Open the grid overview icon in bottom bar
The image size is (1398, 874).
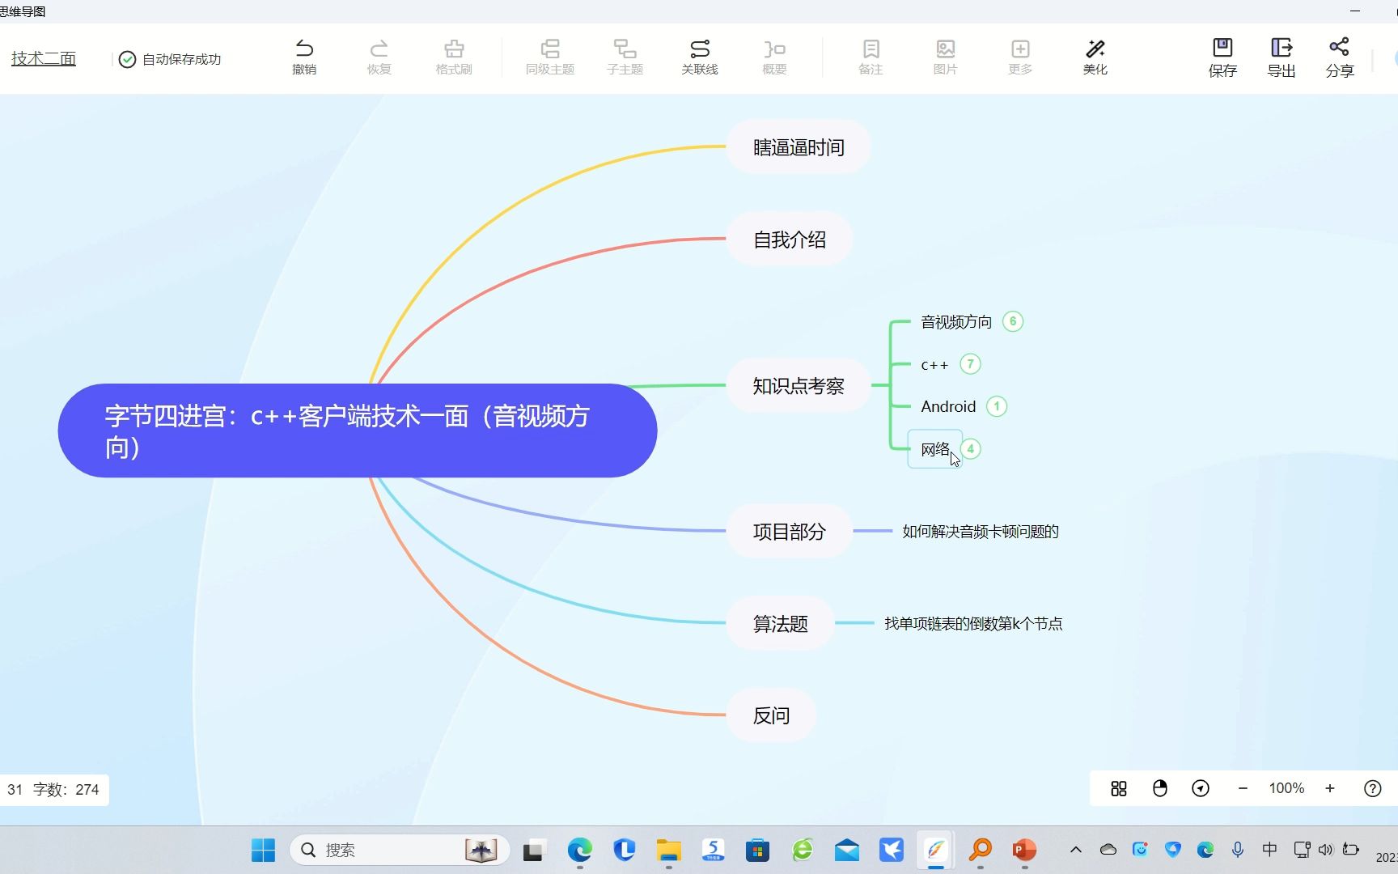[1119, 788]
